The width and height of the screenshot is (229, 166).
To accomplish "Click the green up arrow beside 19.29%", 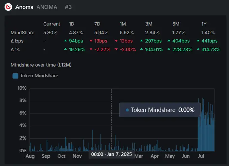I will click(65, 49).
